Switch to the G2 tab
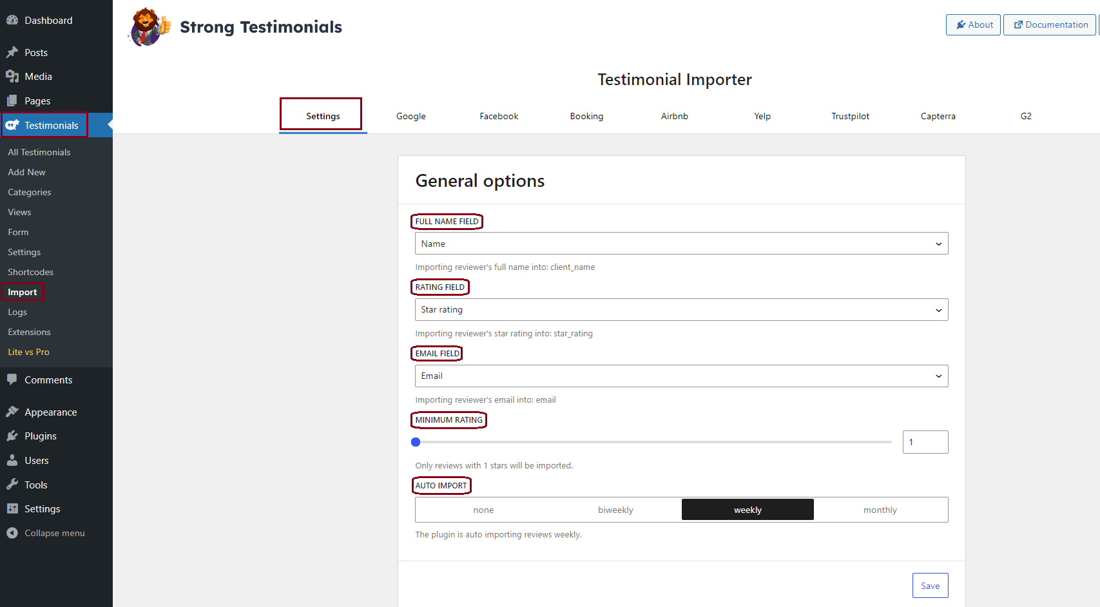Screen dimensions: 1100x607 (1026, 116)
